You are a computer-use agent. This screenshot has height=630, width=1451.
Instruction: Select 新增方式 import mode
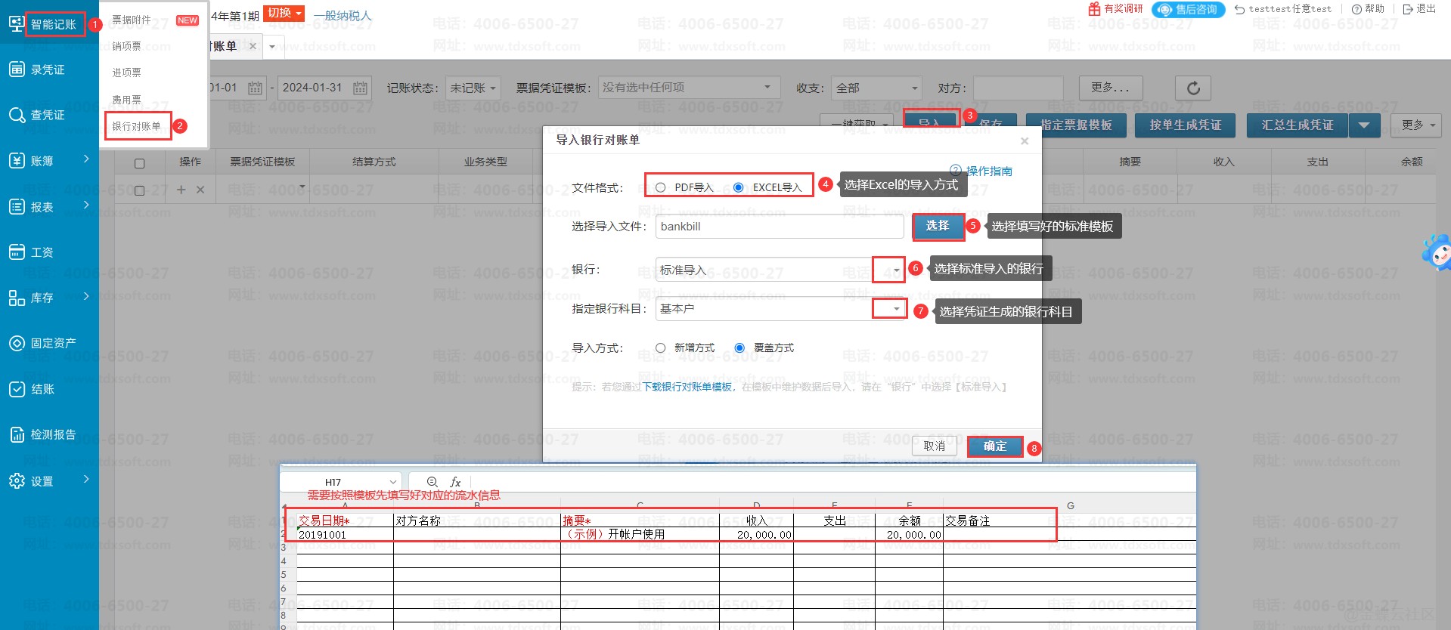coord(661,347)
